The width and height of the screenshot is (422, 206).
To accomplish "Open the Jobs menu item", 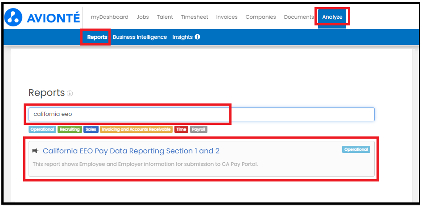I will (x=143, y=17).
